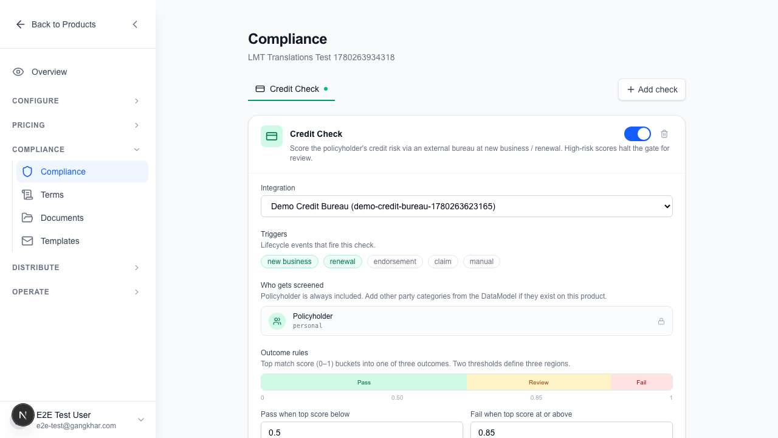Viewport: 778px width, 438px height.
Task: Expand the CONFIGURE section
Action: (78, 101)
